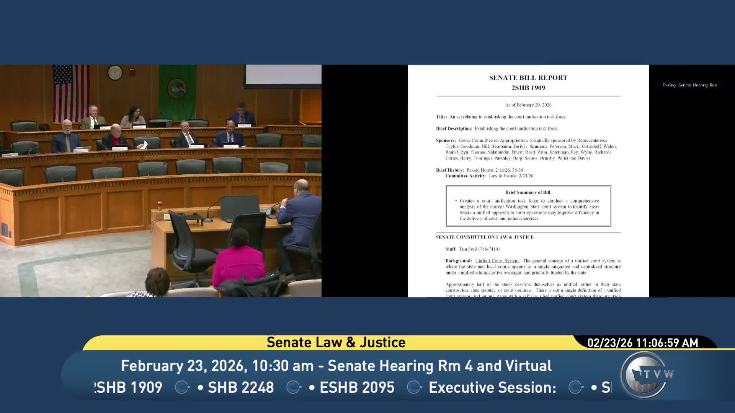
Task: Click the Brief Summary of Bill box
Action: 528,206
